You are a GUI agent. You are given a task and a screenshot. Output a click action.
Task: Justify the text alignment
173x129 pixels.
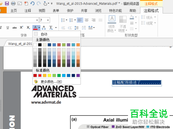click(100, 20)
